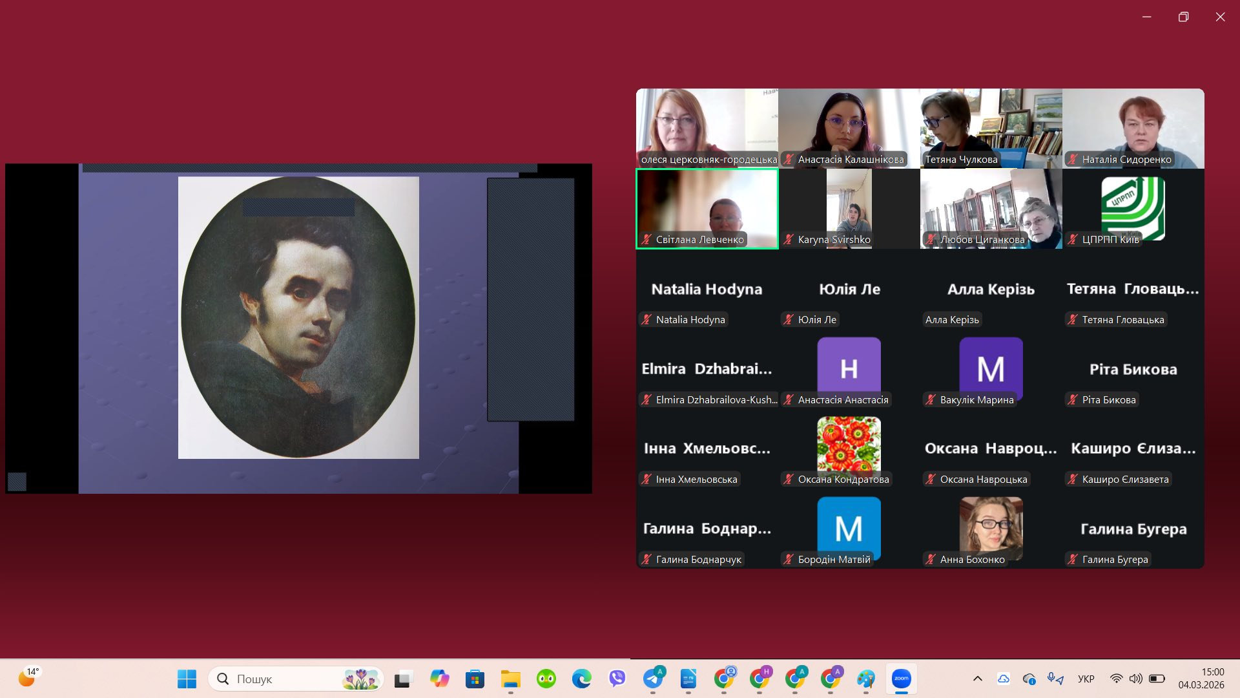Expand hidden system tray icons chevron
The height and width of the screenshot is (698, 1240).
(978, 679)
